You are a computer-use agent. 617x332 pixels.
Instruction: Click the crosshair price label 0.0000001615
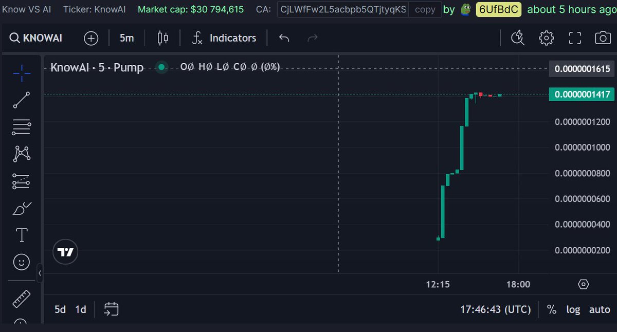point(582,69)
